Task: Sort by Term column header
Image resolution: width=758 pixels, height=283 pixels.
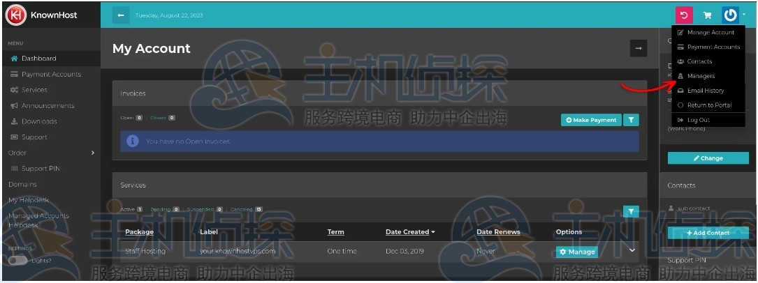Action: [x=335, y=232]
